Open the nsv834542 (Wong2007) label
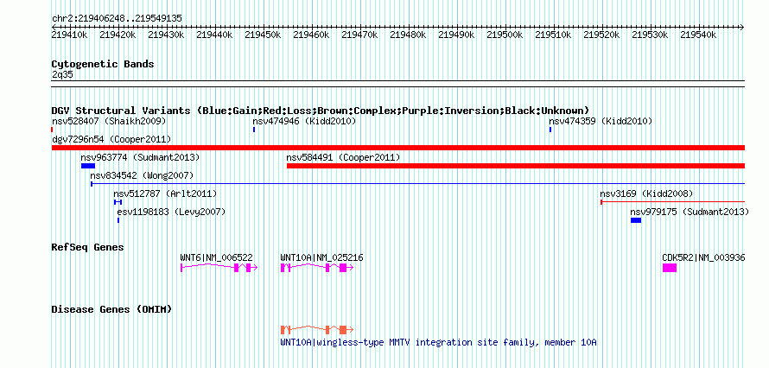Image resolution: width=769 pixels, height=368 pixels. click(142, 175)
